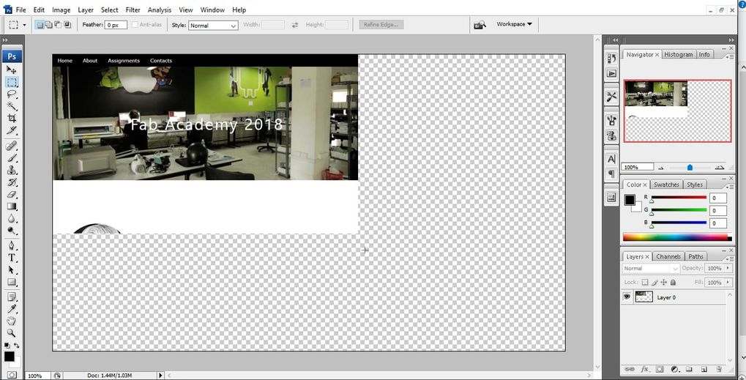Click Add layer style fx icon
This screenshot has height=380, width=746.
[645, 369]
